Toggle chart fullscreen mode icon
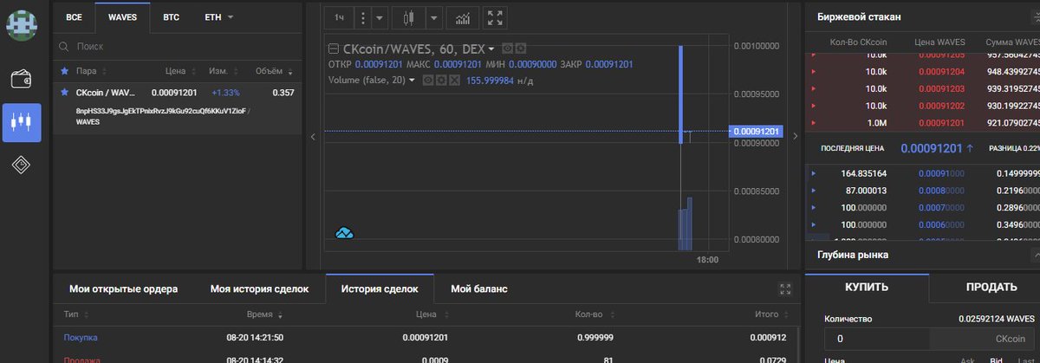 click(x=494, y=17)
